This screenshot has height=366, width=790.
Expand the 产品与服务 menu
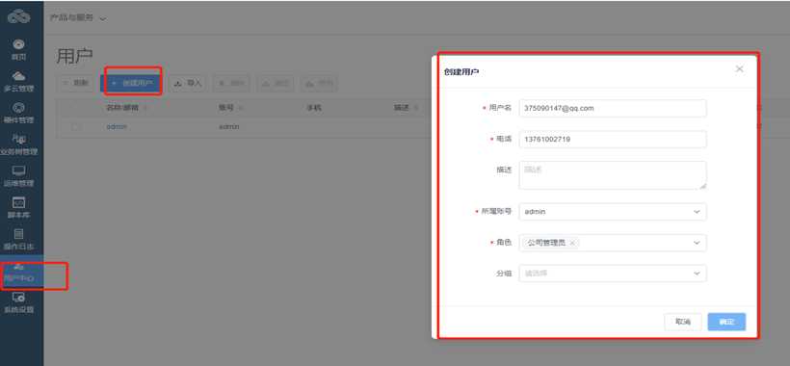coord(78,17)
